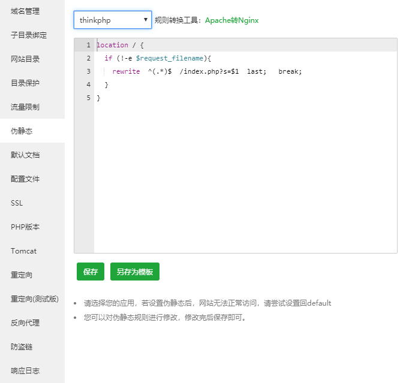Click the 'if' keyword on line 2
The height and width of the screenshot is (383, 403).
click(108, 58)
